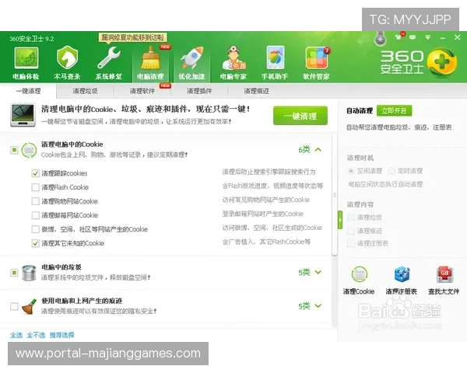Click the monitor icon beside cleanup headline
This screenshot has height=373, width=467.
[23, 115]
